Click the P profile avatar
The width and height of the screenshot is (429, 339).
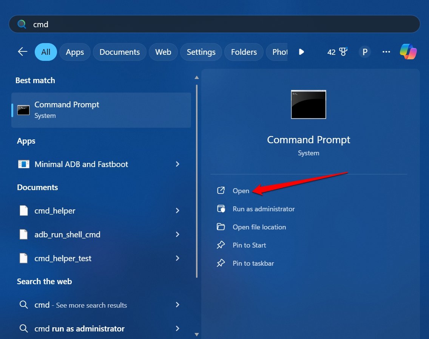365,52
